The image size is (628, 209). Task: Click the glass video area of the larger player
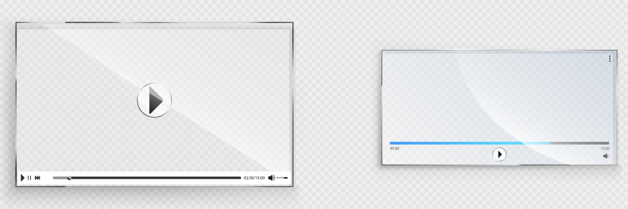coord(154,97)
